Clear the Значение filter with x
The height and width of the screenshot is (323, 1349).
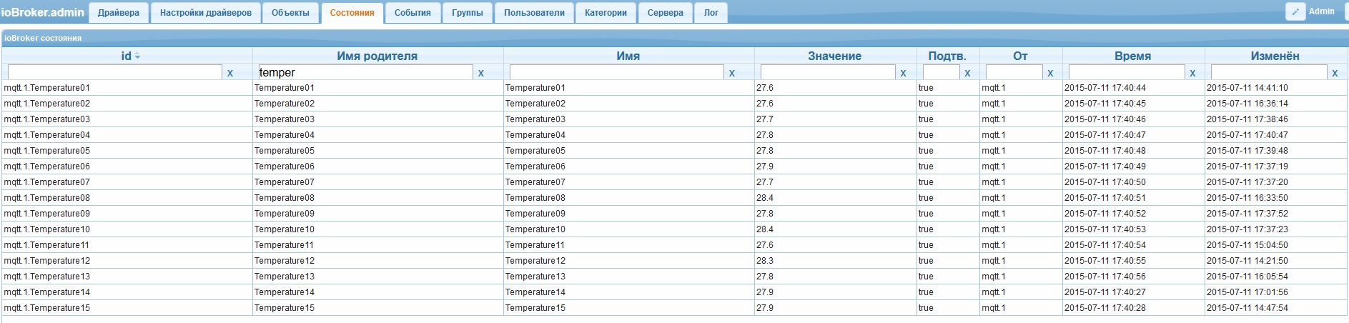pos(903,73)
